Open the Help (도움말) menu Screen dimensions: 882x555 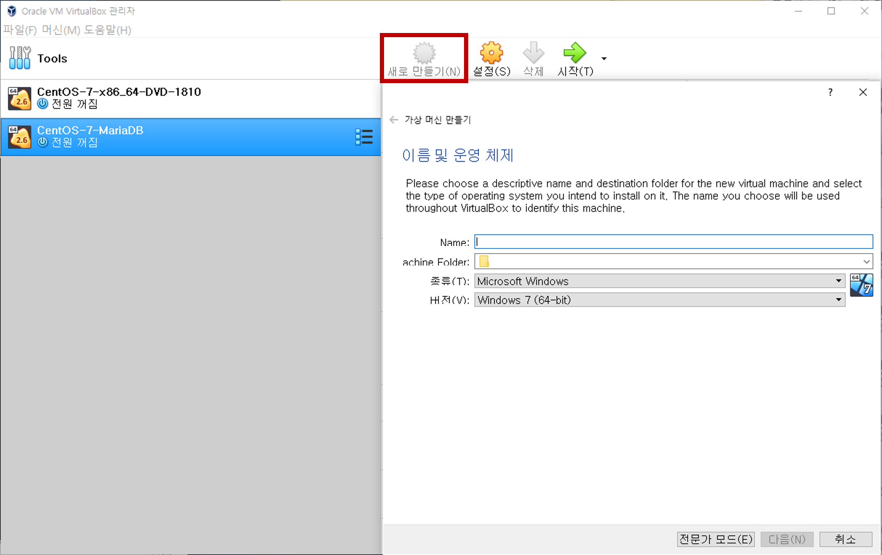pos(107,30)
